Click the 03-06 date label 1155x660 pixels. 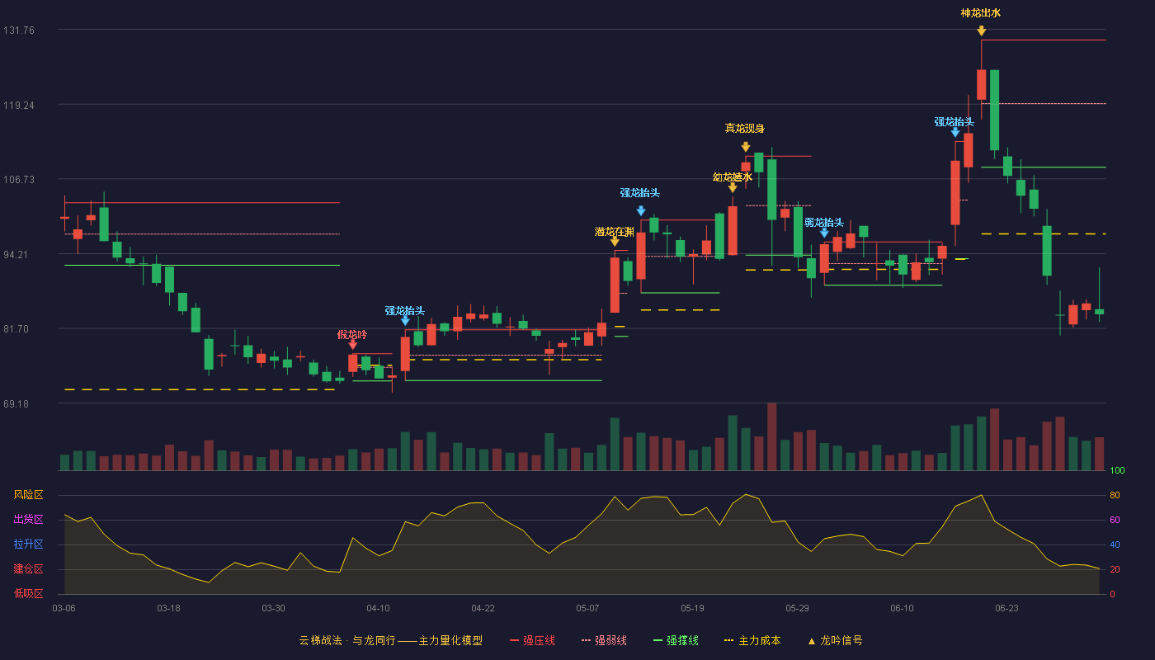64,608
